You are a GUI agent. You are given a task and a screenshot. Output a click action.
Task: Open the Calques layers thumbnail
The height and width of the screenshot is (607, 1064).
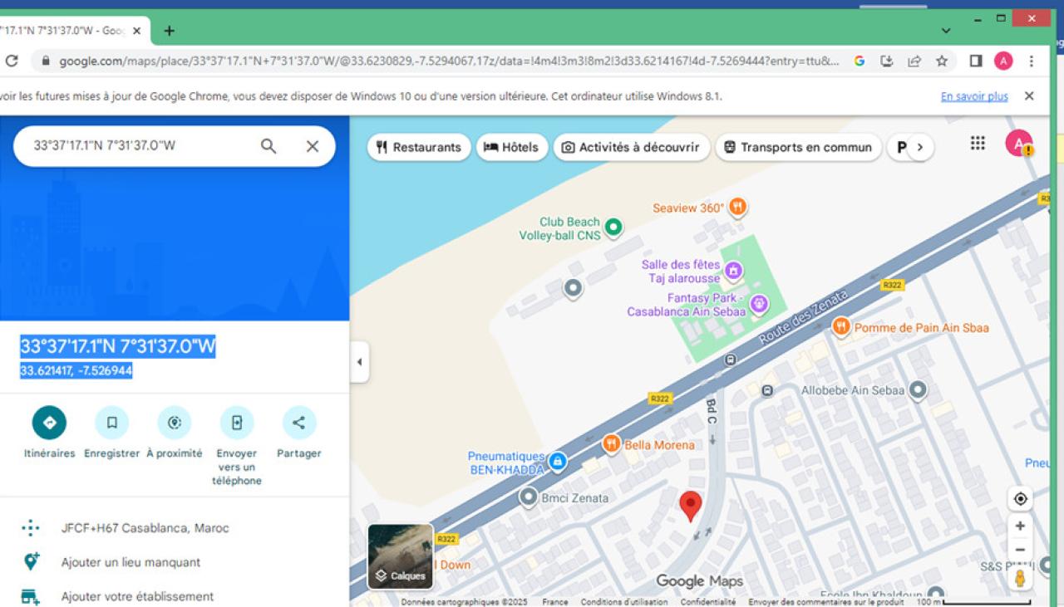coord(401,556)
